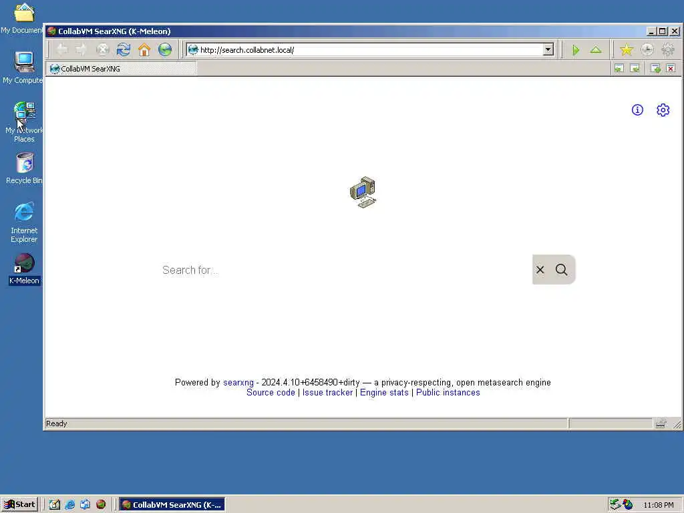Select the K-Meleon desktop shortcut
684x513 pixels.
[24, 269]
